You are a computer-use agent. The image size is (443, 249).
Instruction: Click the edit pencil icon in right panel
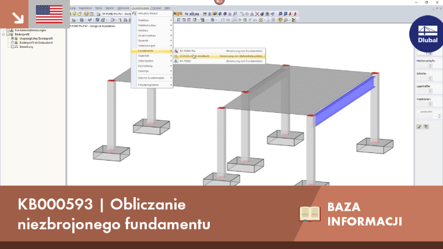point(419,127)
